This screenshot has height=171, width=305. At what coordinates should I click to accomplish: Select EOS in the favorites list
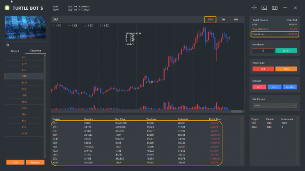[24, 89]
